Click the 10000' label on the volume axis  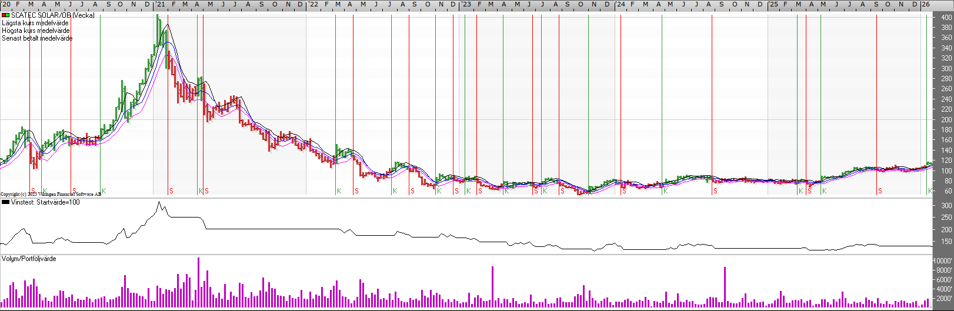pyautogui.click(x=943, y=260)
